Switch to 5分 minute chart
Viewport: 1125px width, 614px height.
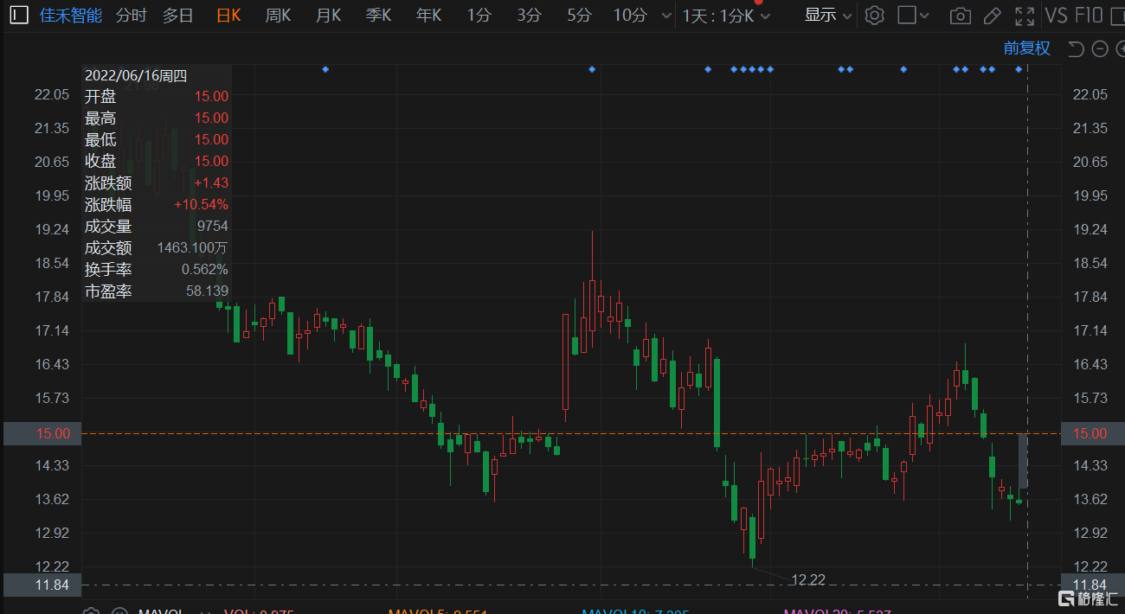[x=579, y=15]
